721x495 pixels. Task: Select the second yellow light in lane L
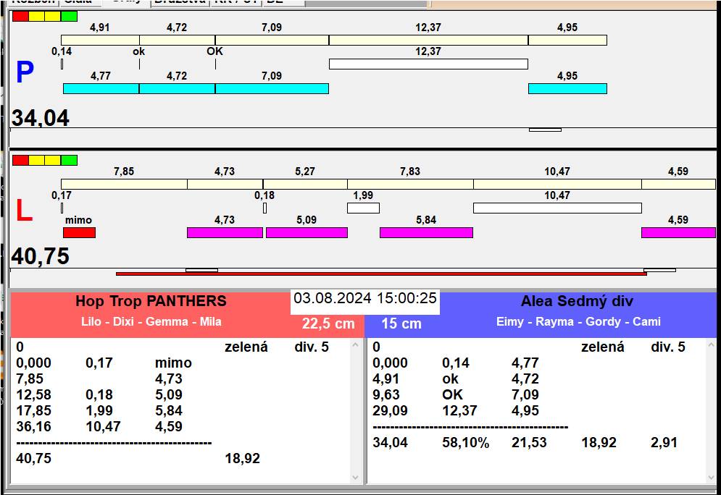[52, 160]
